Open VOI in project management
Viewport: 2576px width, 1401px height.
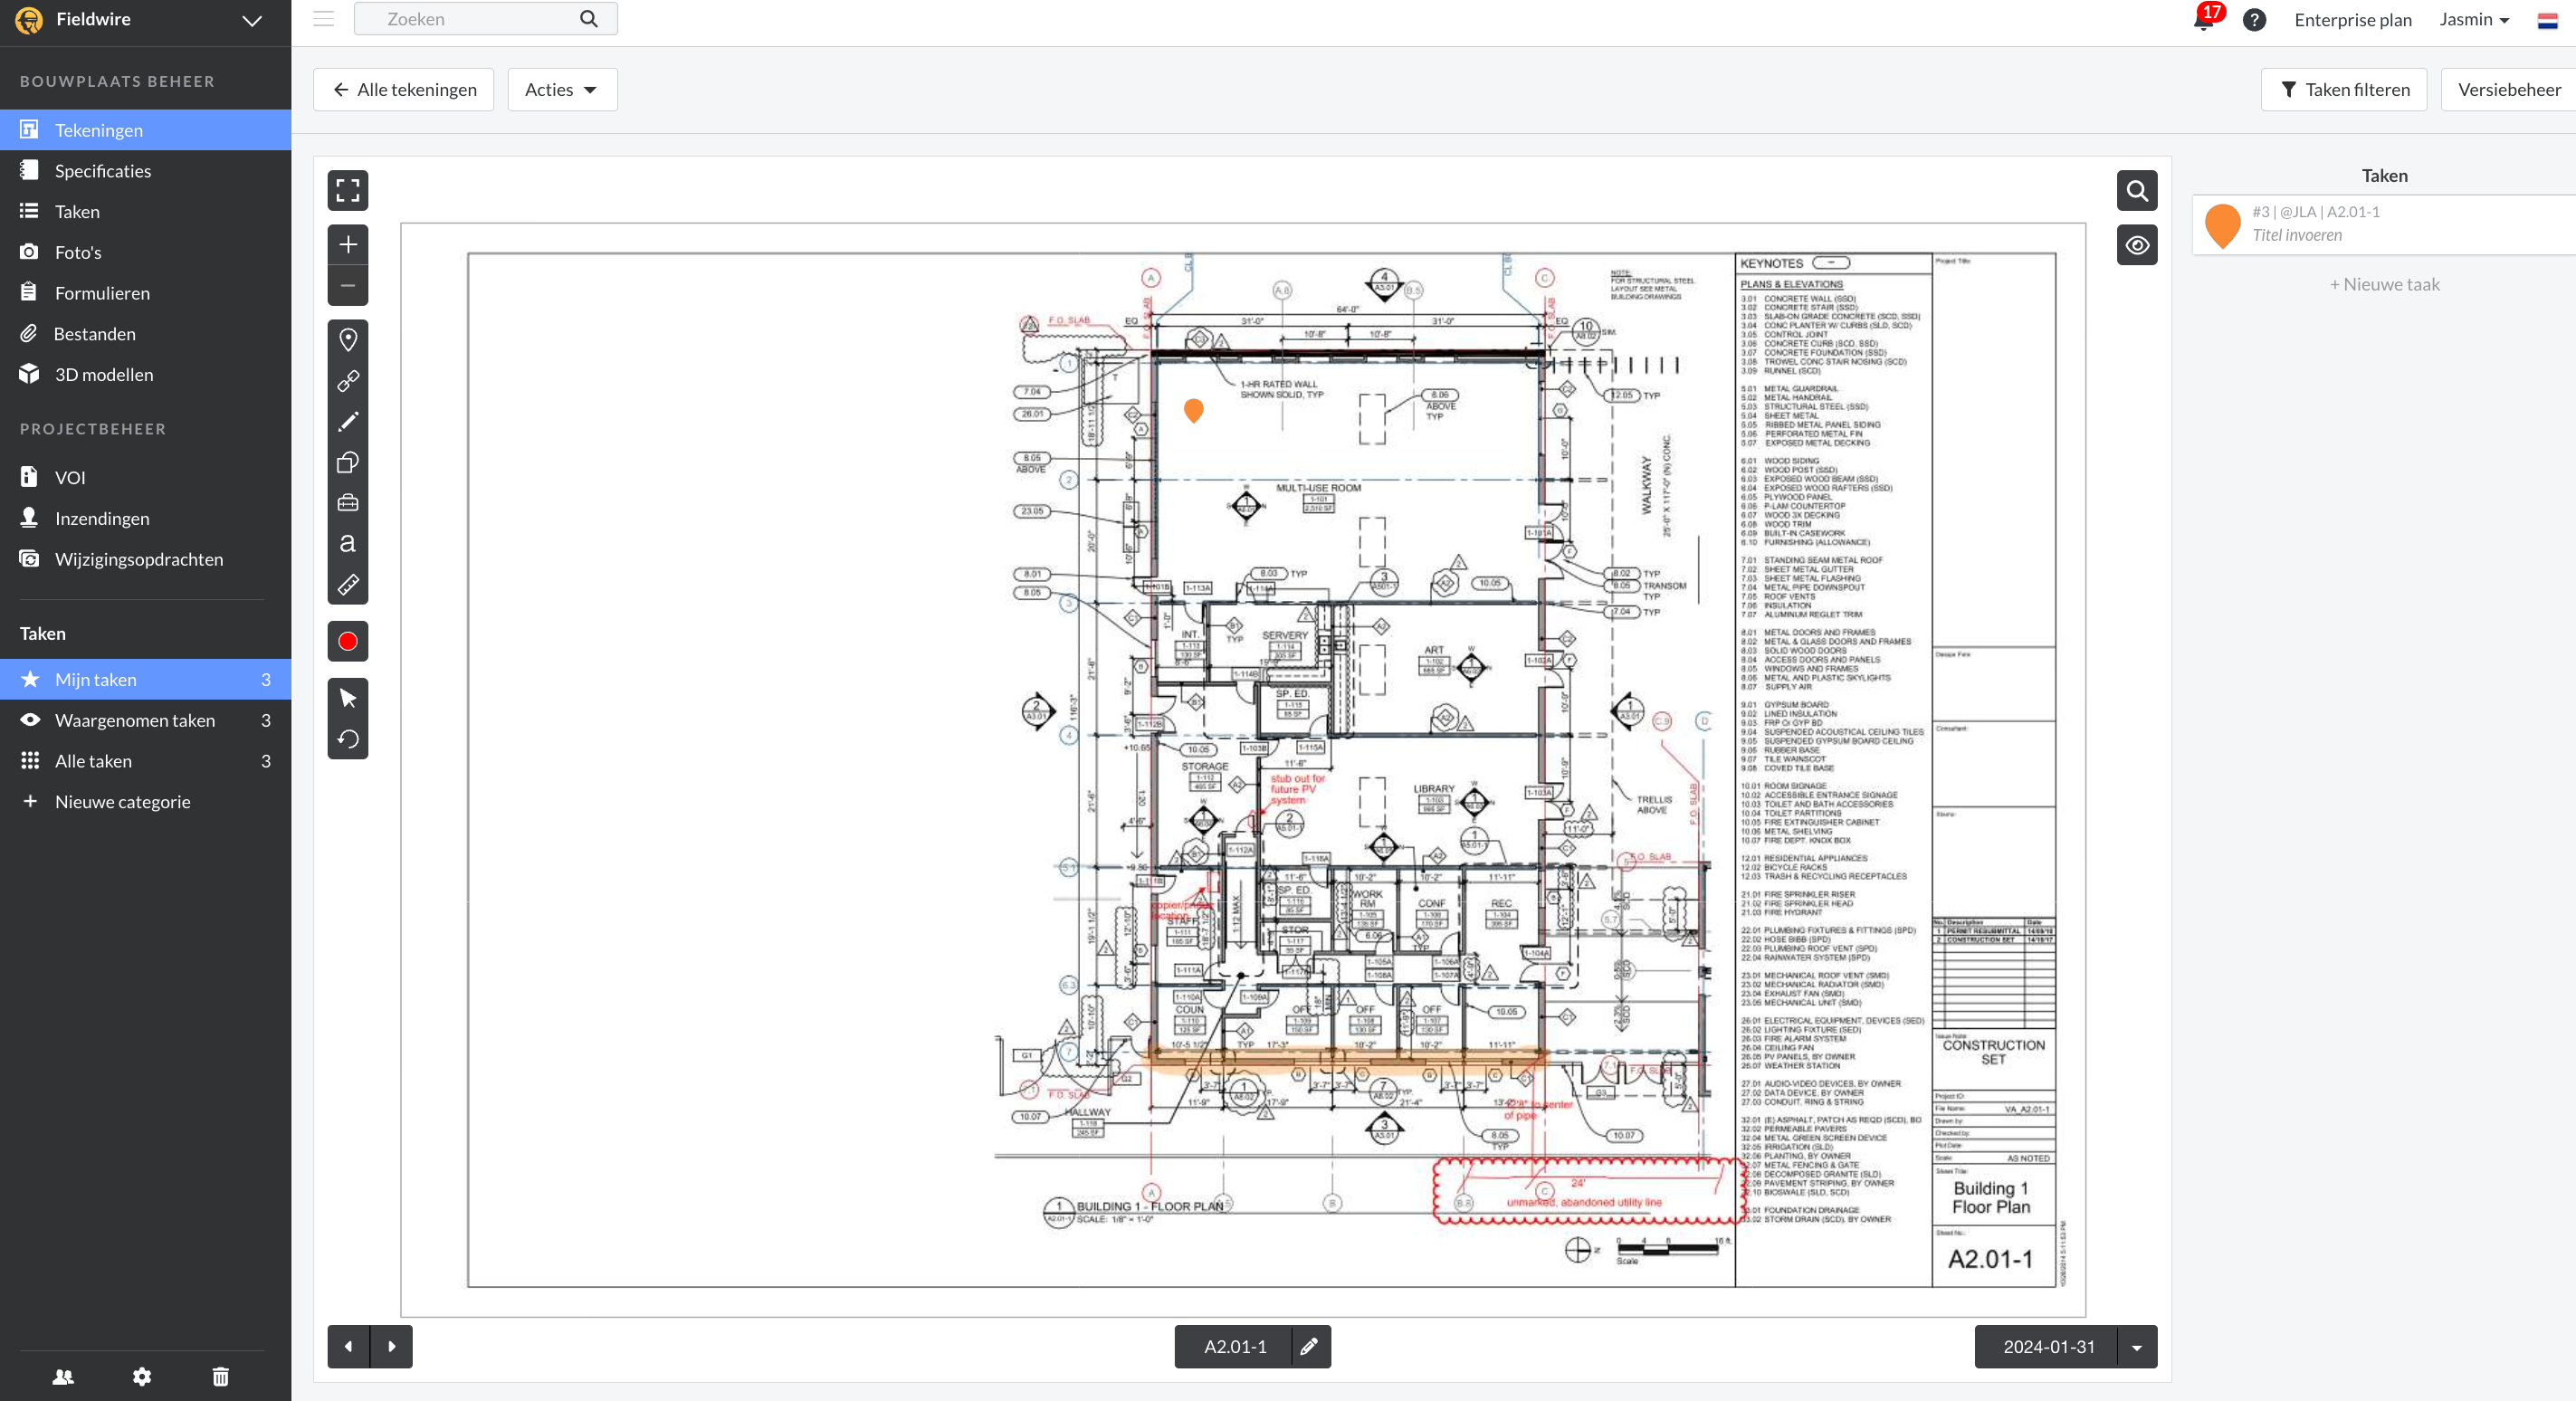(x=145, y=477)
